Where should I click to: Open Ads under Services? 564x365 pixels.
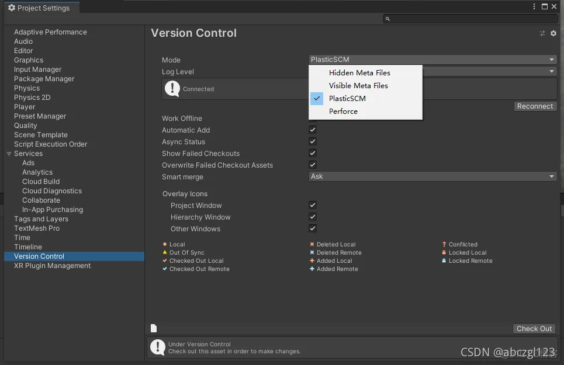coord(29,163)
